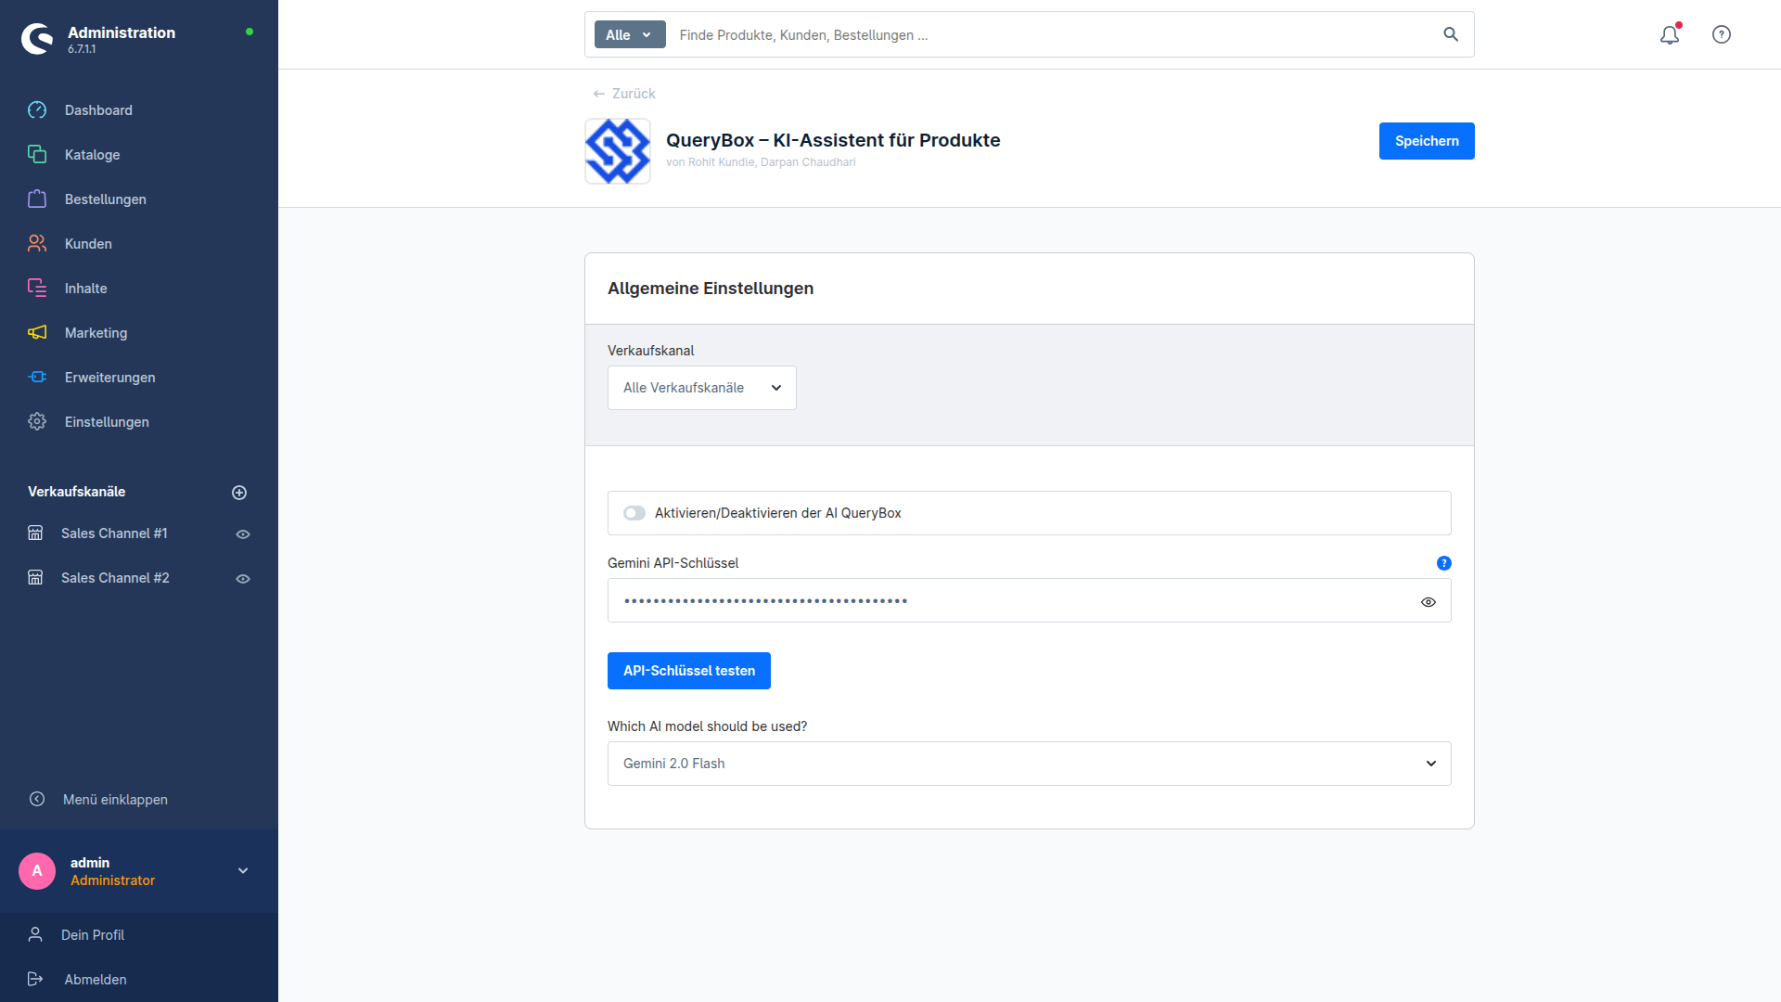This screenshot has height=1002, width=1781.
Task: Open the Alle search filter dropdown
Action: (630, 34)
